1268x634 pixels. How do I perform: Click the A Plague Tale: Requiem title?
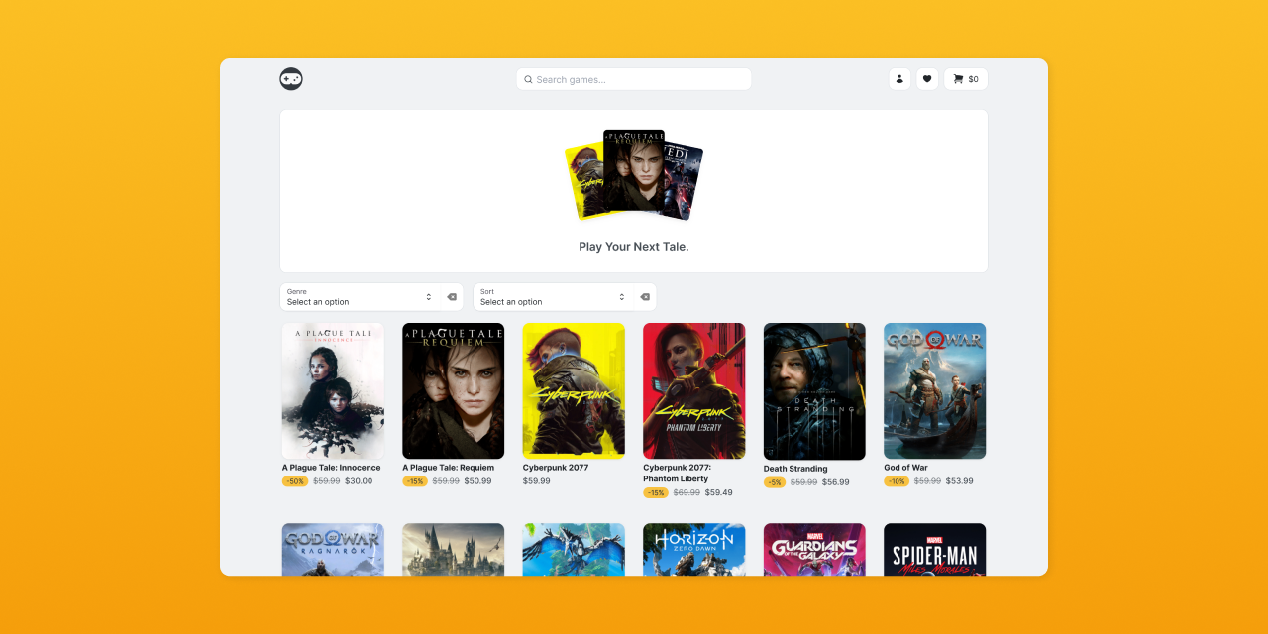pyautogui.click(x=448, y=468)
